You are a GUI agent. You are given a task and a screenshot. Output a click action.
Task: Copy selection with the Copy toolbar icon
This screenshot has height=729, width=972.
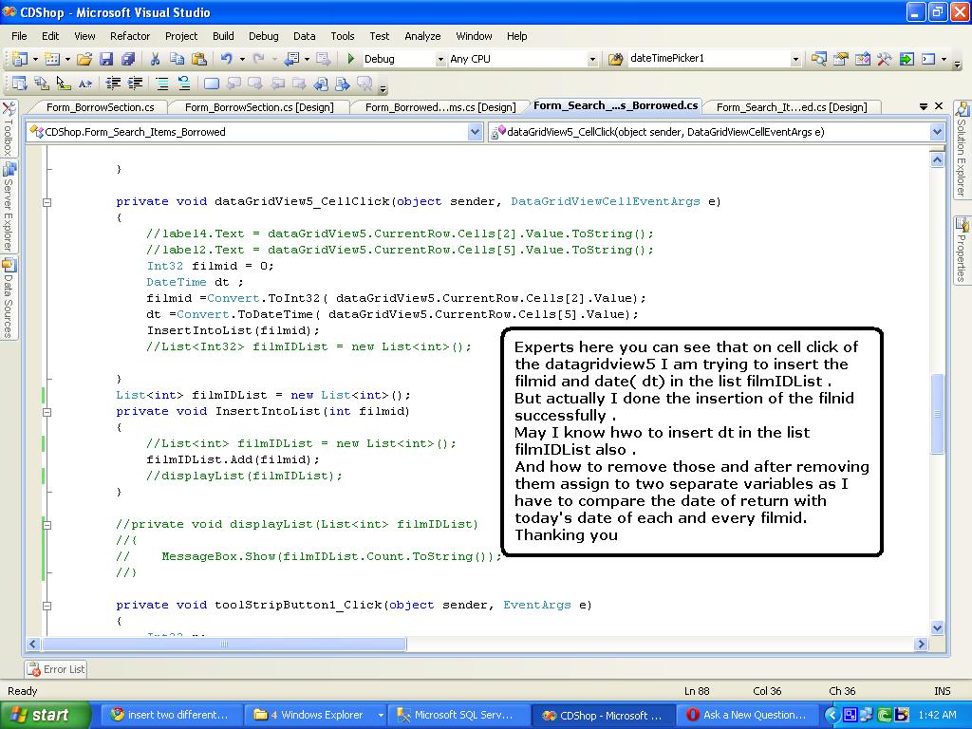pos(177,58)
